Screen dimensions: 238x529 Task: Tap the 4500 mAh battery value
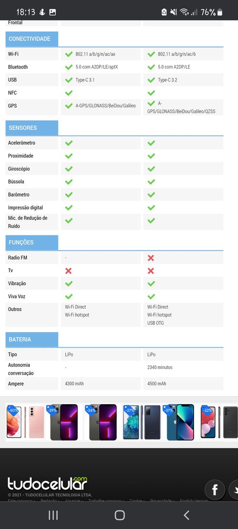pos(157,384)
